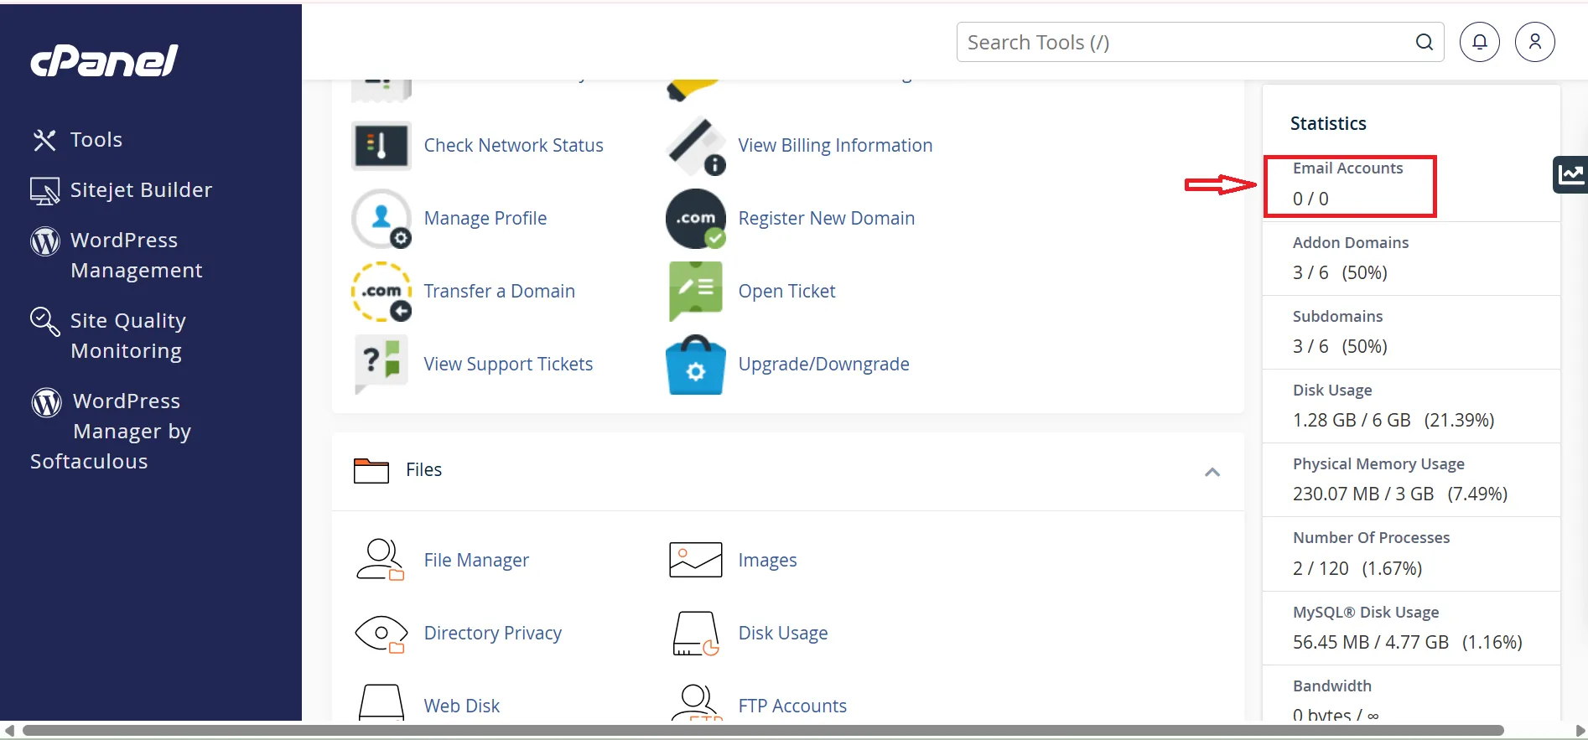The height and width of the screenshot is (740, 1588).
Task: Click the Open Ticket icon
Action: tap(695, 292)
